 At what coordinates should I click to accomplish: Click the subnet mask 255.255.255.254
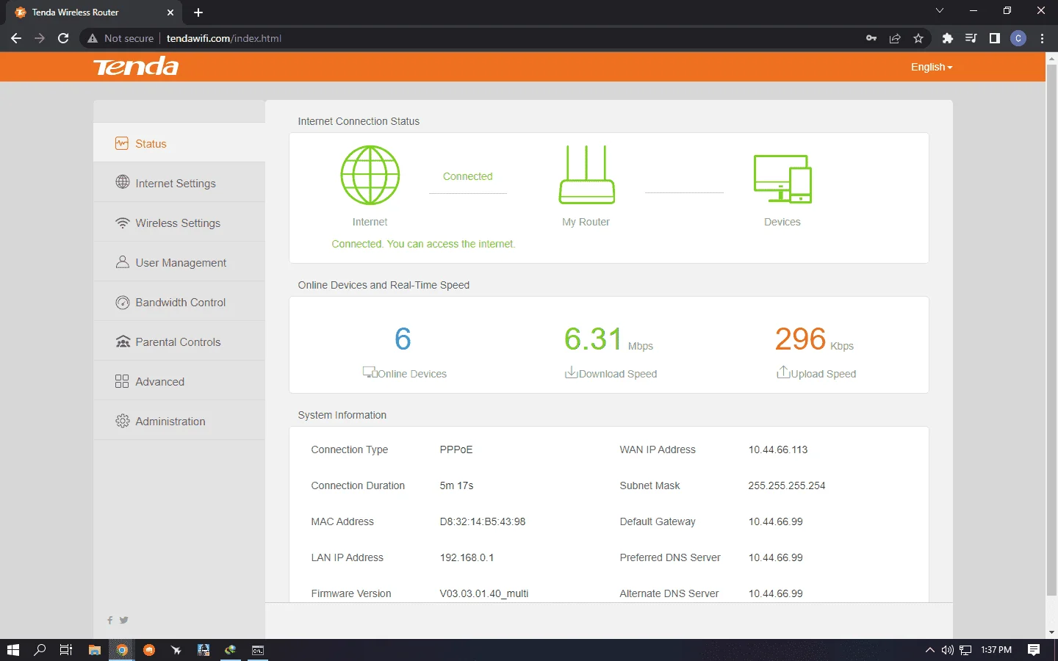[x=787, y=485]
